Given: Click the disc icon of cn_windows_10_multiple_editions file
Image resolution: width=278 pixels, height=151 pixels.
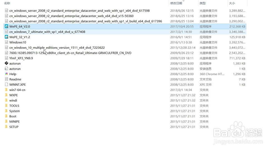Looking at the screenshot, I should [x=6, y=48].
